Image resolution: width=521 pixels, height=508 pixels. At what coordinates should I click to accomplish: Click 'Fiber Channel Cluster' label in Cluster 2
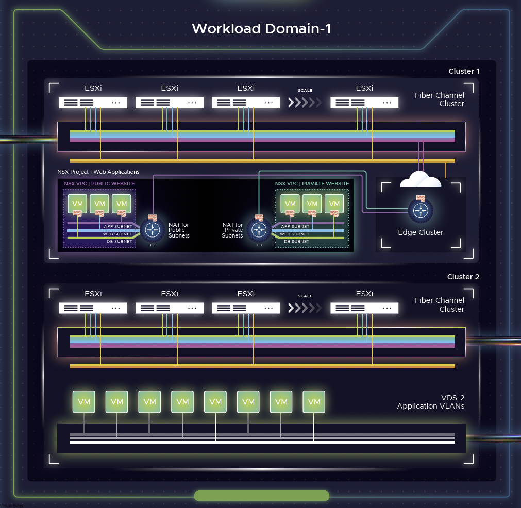click(x=439, y=304)
